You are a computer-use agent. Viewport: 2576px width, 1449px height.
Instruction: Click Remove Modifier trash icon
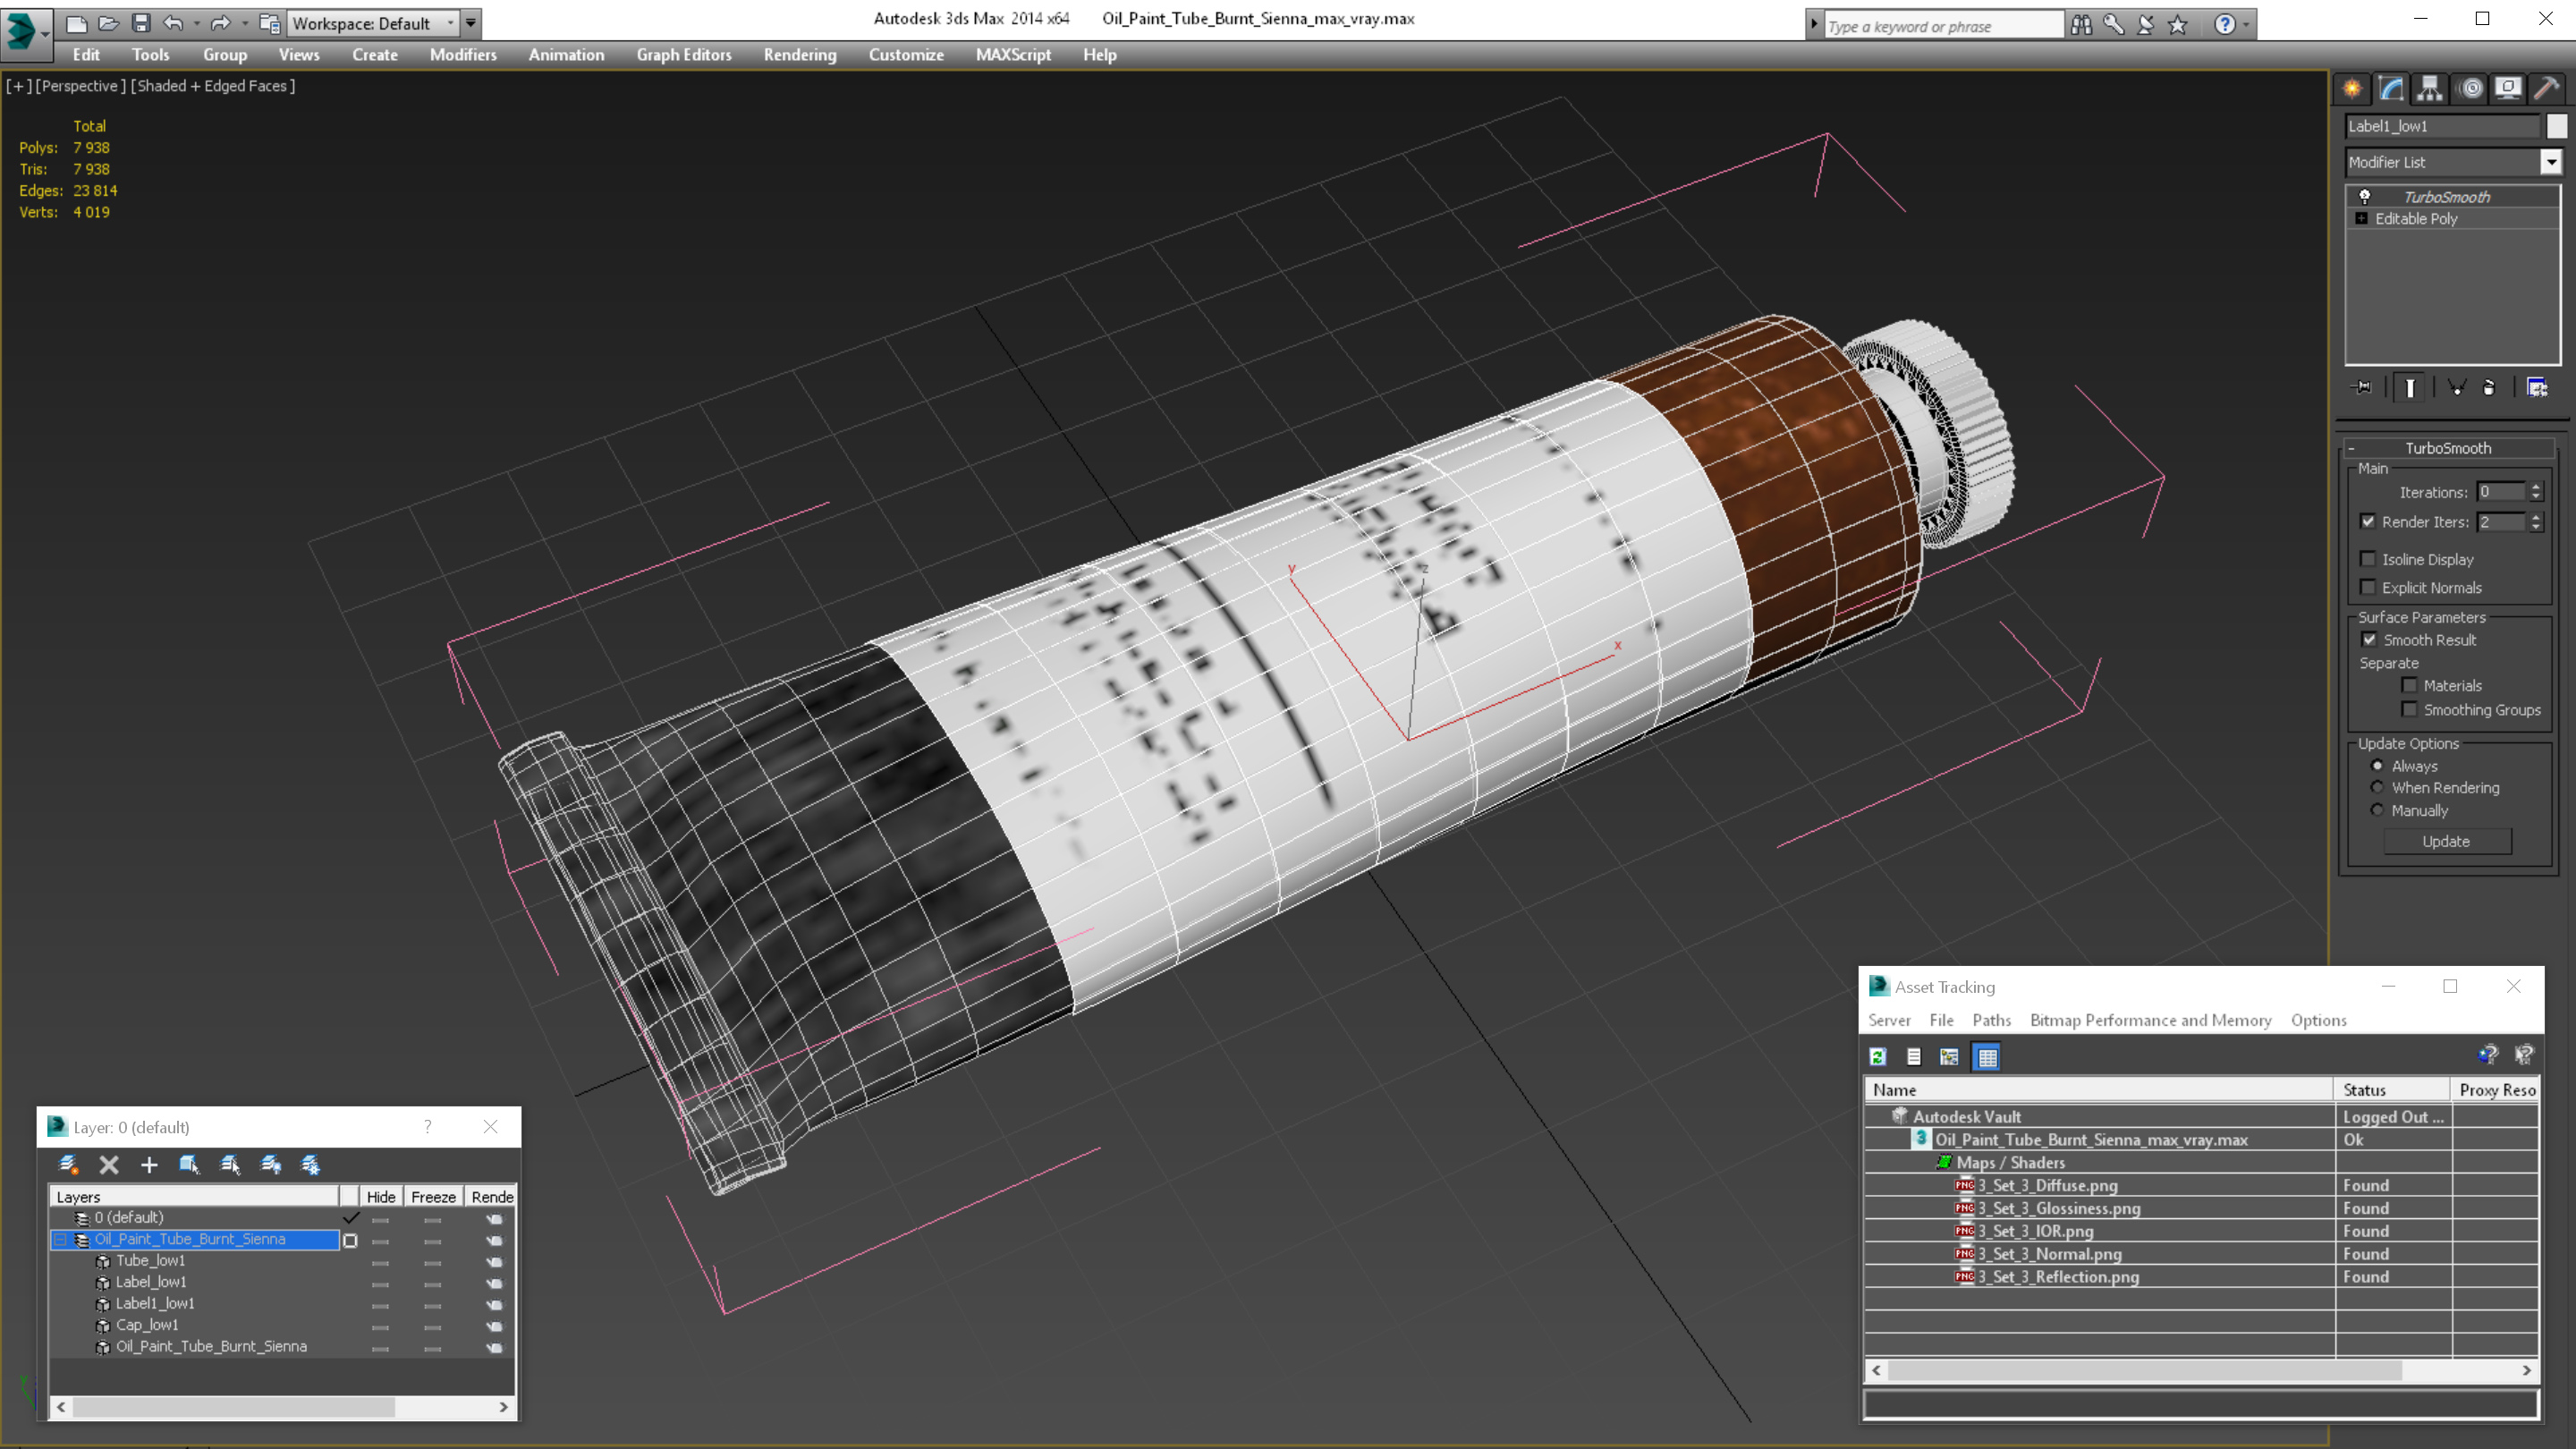coord(2490,387)
